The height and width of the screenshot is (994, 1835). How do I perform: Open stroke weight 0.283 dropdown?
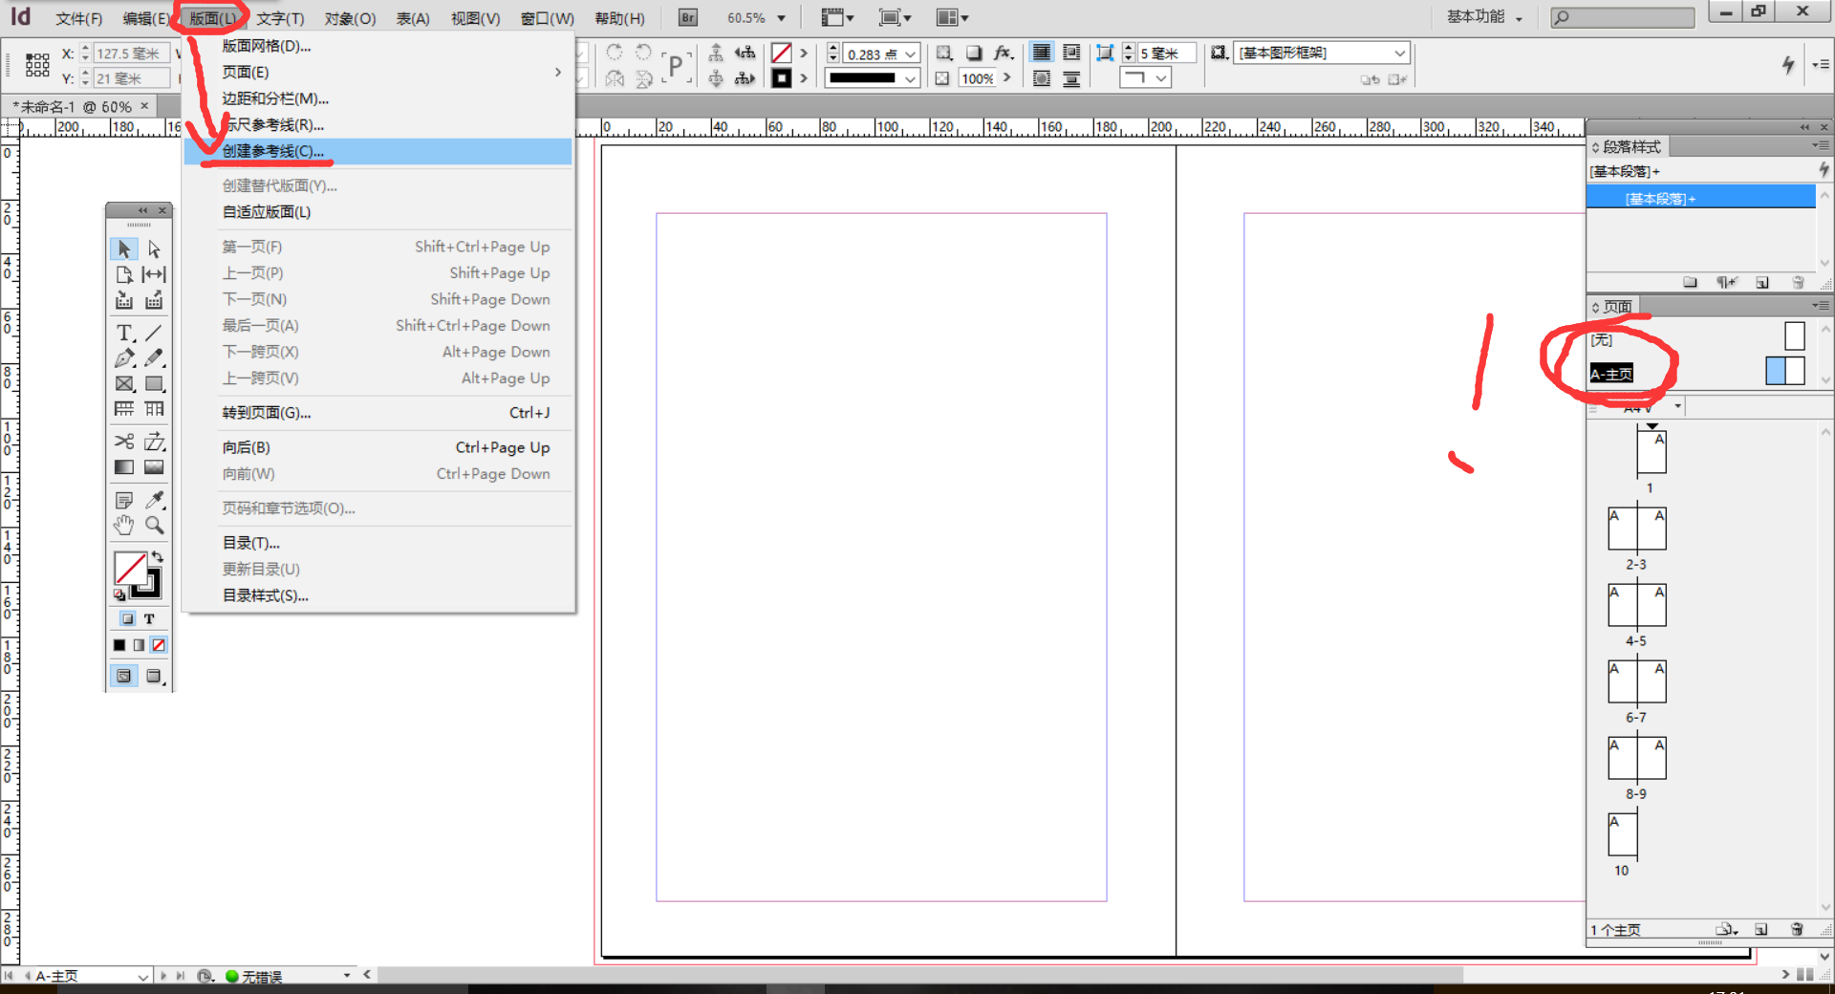click(911, 54)
